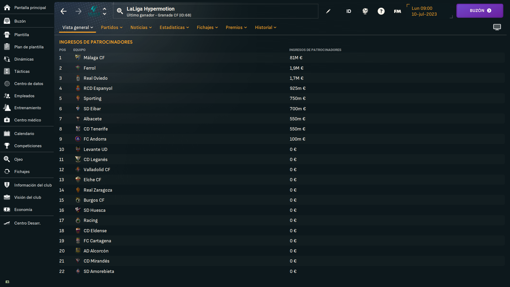Open Economía money icon
Screen dimensions: 510x287
click(x=7, y=209)
